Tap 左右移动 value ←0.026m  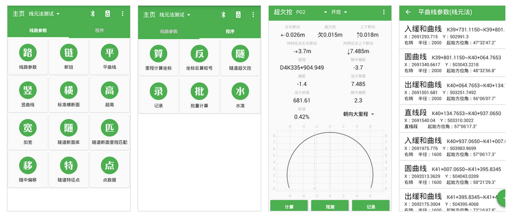(292, 35)
